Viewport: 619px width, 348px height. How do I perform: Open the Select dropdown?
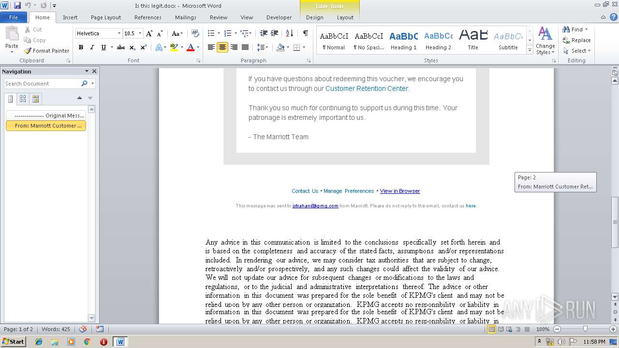[576, 51]
